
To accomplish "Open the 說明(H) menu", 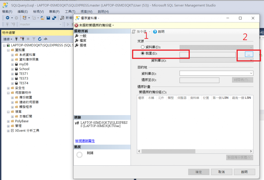I will point(103,12).
